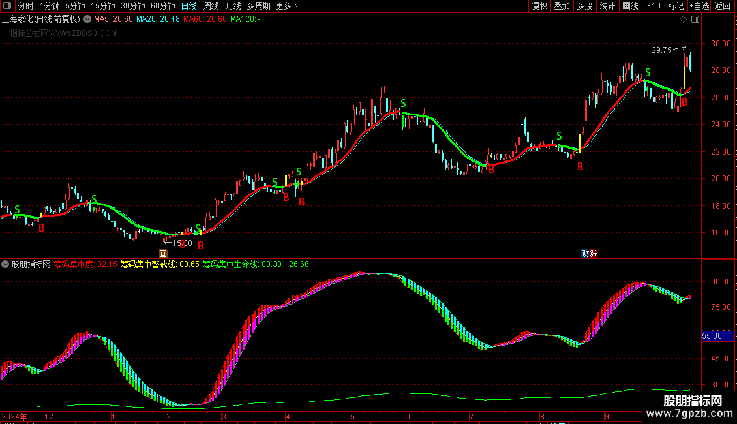Toggle the 叠加 overlay option
This screenshot has width=737, height=424.
pyautogui.click(x=562, y=6)
